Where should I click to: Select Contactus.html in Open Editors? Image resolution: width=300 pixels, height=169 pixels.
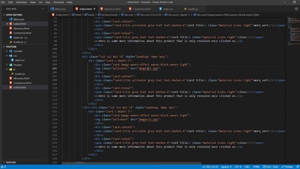(22, 33)
